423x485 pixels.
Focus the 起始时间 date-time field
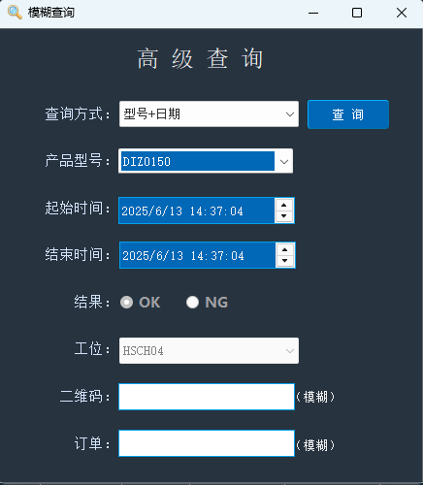pos(197,210)
